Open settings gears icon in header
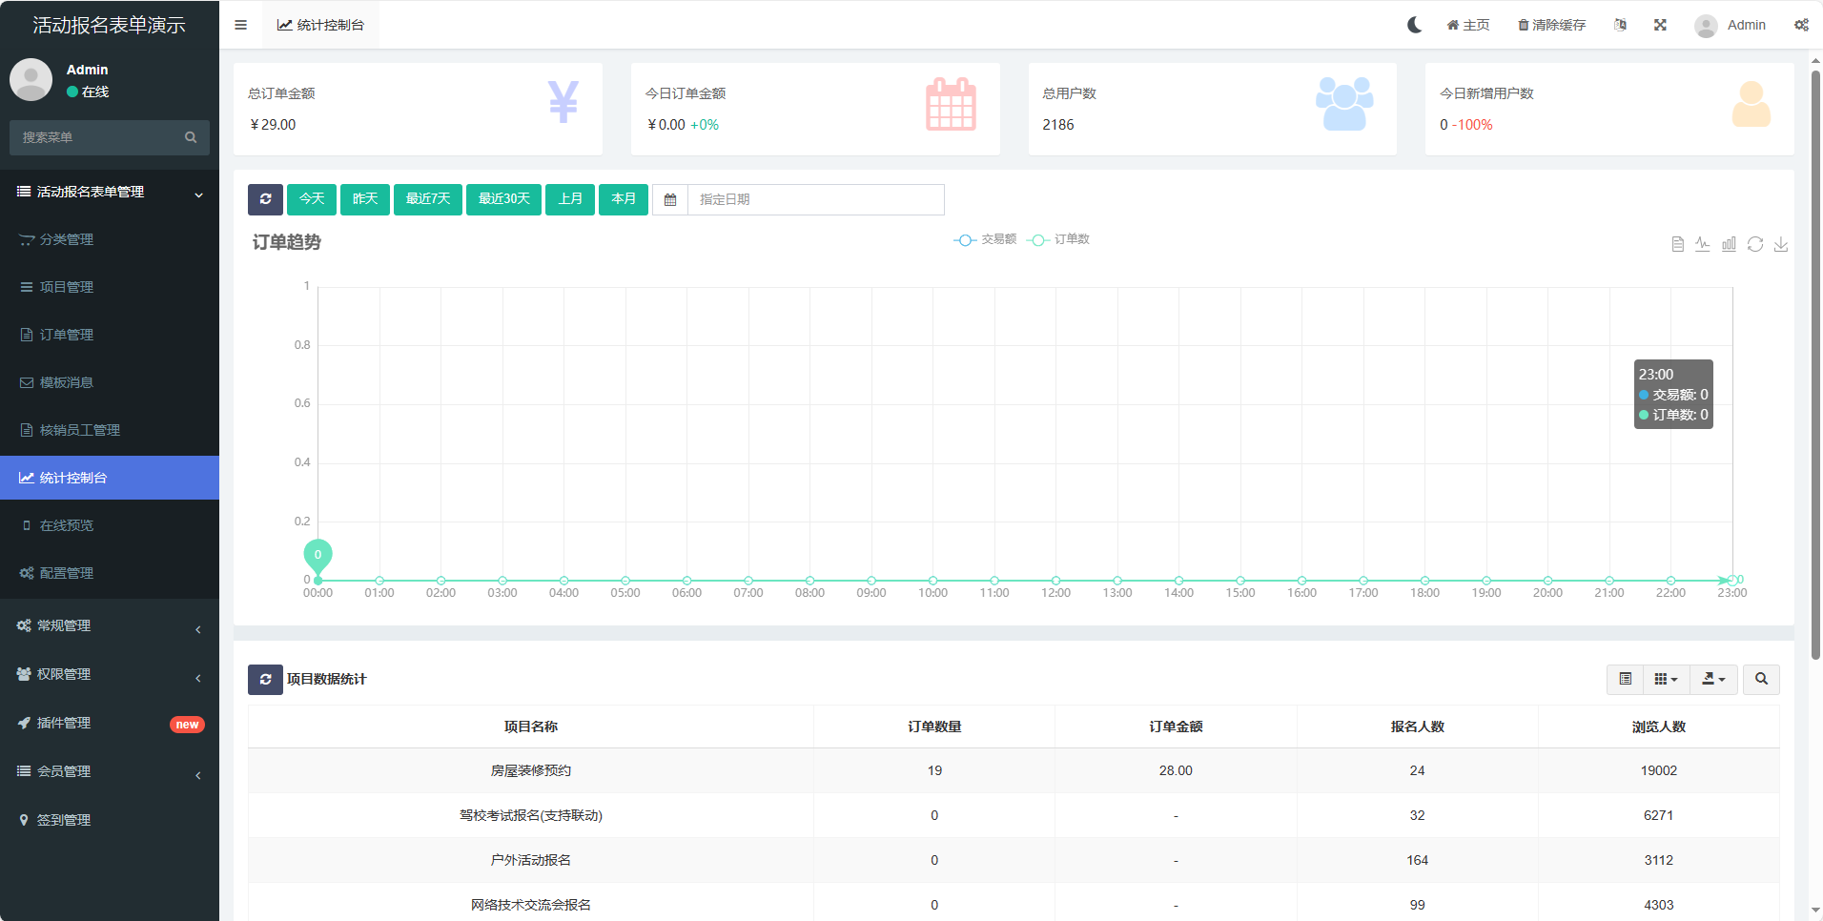The height and width of the screenshot is (921, 1823). [1801, 25]
